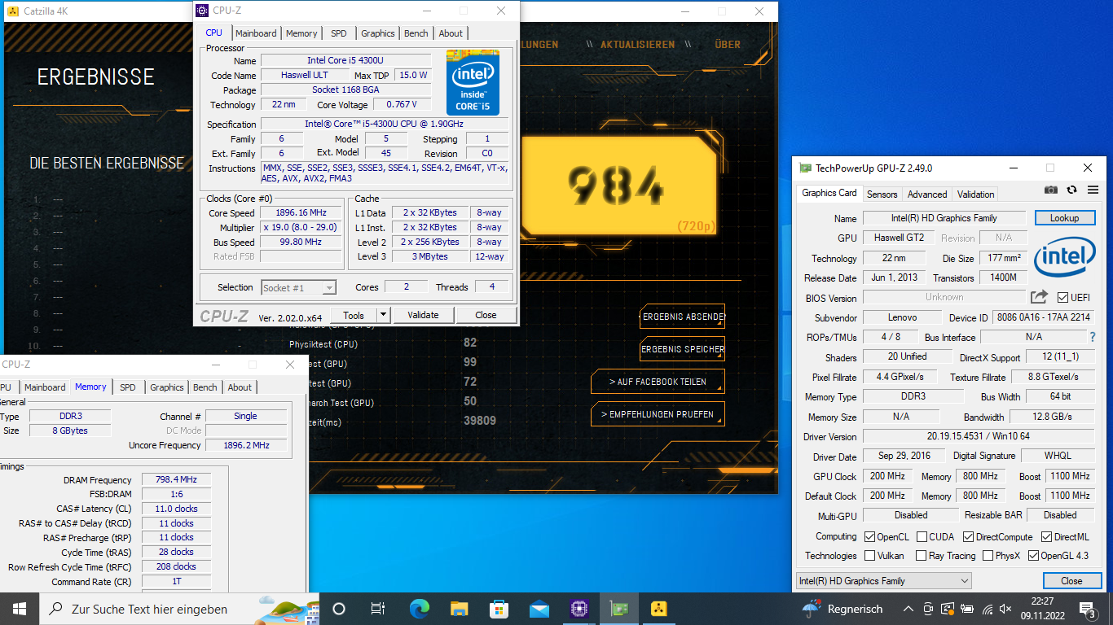Viewport: 1113px width, 625px height.
Task: Switch to the Sensors tab in GPU-Z
Action: (x=882, y=194)
